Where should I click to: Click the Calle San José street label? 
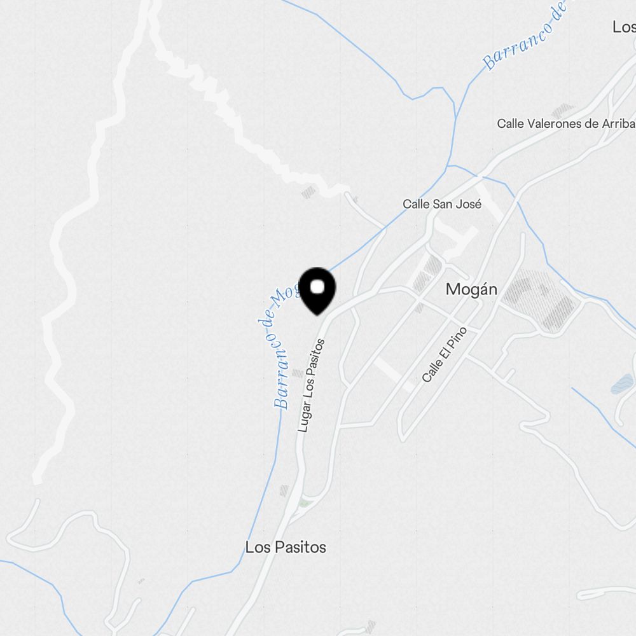[442, 204]
